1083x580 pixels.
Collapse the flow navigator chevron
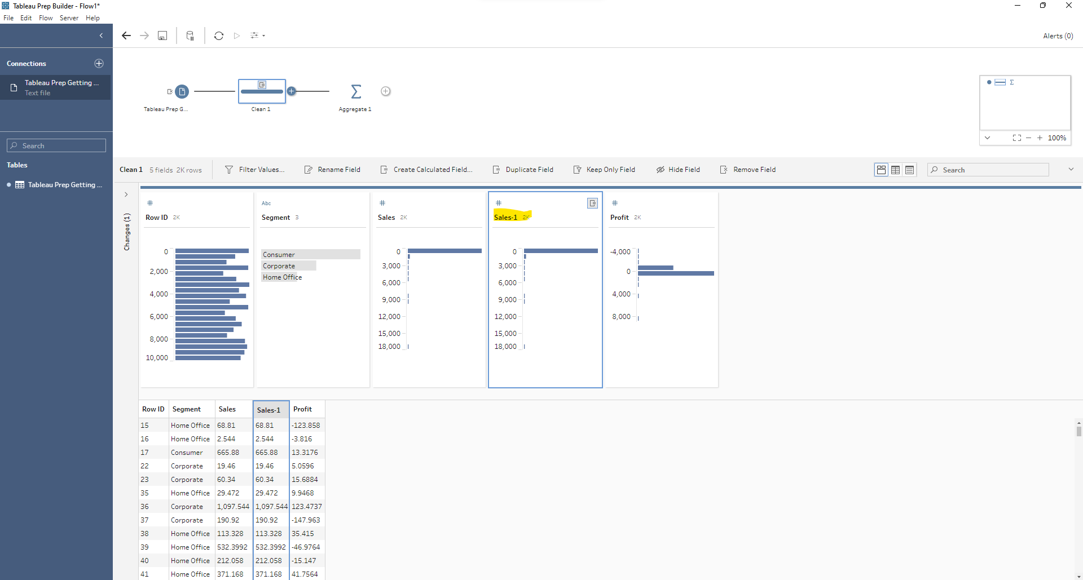(x=987, y=138)
